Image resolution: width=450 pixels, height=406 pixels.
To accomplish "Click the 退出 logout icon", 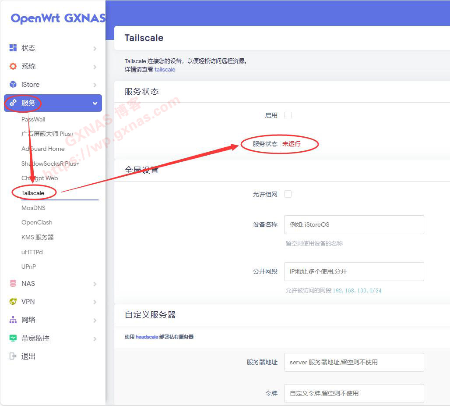I will (13, 356).
